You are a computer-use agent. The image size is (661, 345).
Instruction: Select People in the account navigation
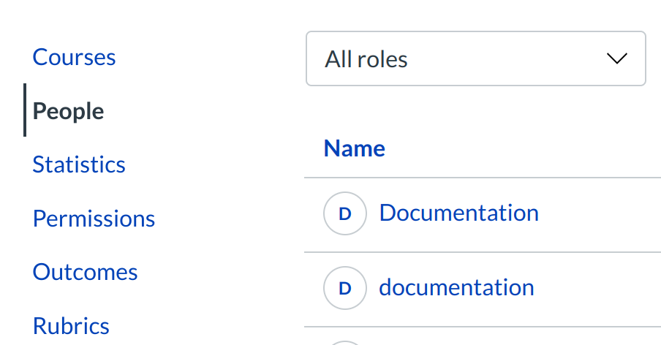click(x=69, y=111)
